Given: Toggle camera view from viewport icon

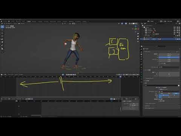Looking at the screenshot, I should pos(138,39).
